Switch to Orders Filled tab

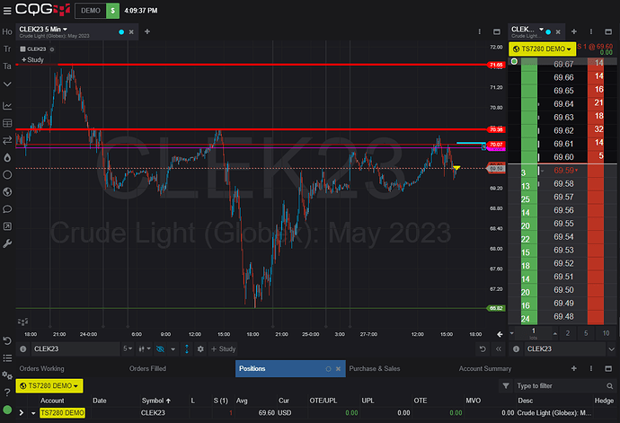click(147, 368)
